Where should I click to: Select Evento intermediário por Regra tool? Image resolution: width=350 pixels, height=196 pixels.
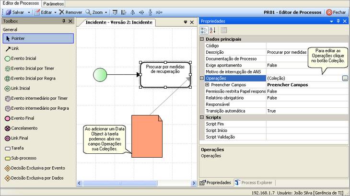(38, 108)
